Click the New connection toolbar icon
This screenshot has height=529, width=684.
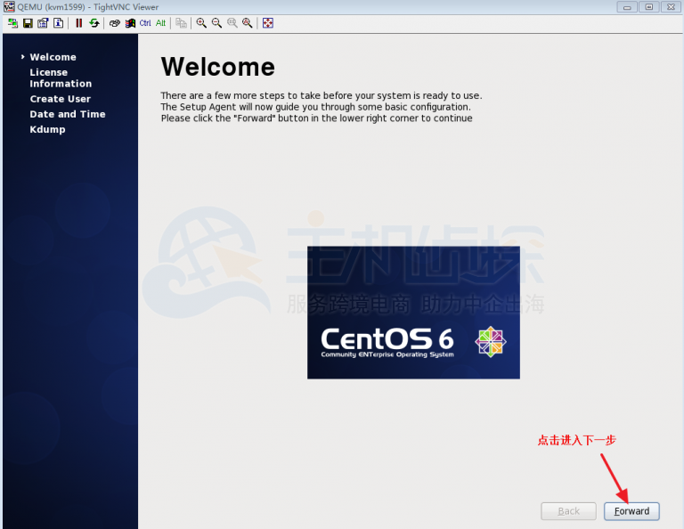tap(12, 23)
